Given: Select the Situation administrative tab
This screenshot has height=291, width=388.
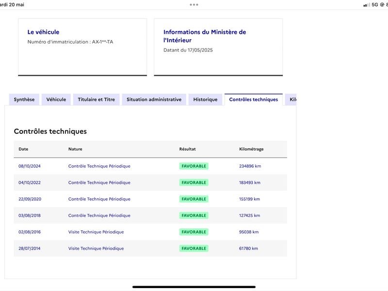Looking at the screenshot, I should [154, 99].
